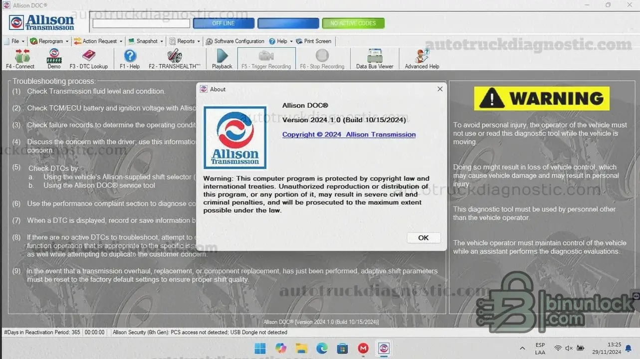Open Microsoft Store from the taskbar
The height and width of the screenshot is (359, 640).
pyautogui.click(x=342, y=348)
